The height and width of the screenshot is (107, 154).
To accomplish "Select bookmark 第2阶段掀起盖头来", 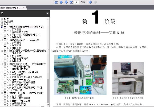I will click(21, 40).
